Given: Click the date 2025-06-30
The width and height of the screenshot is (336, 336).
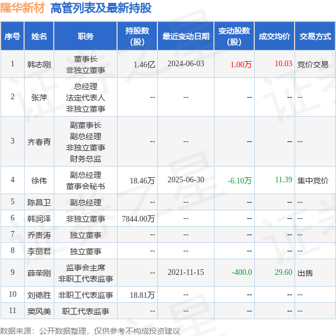Looking at the screenshot, I should tap(186, 179).
